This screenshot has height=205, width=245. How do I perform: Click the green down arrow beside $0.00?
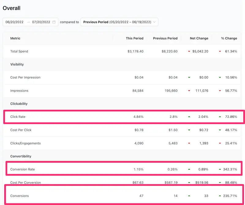(189, 77)
